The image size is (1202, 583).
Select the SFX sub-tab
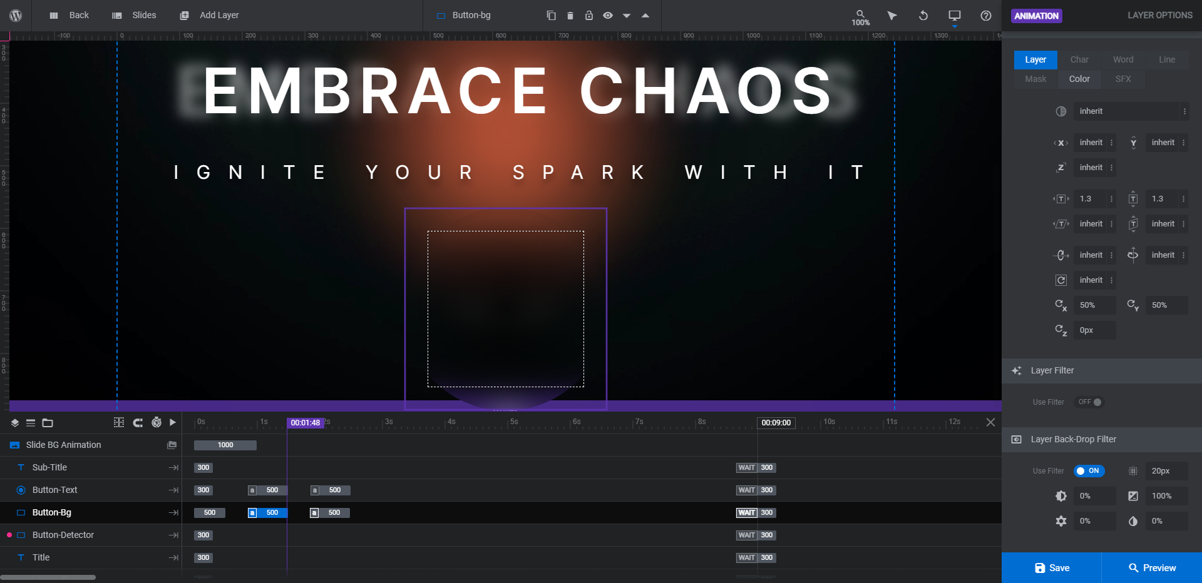pyautogui.click(x=1123, y=79)
